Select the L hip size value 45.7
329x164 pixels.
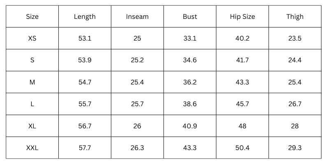point(242,104)
